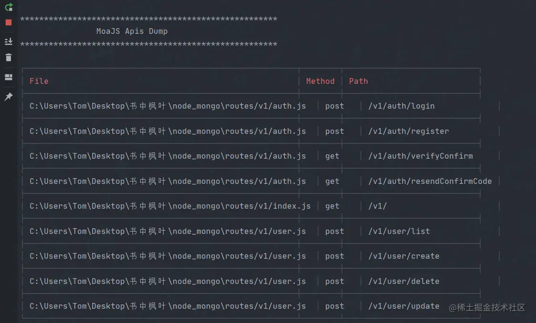Screen dimensions: 536x323
Task: Click 'post' in the /v1/user/update row
Action: pos(334,306)
